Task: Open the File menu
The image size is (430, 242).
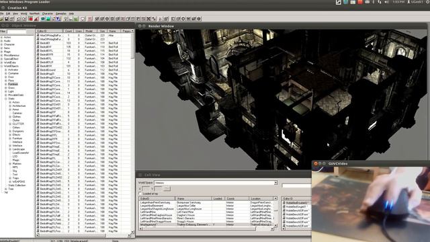Action: (1, 13)
